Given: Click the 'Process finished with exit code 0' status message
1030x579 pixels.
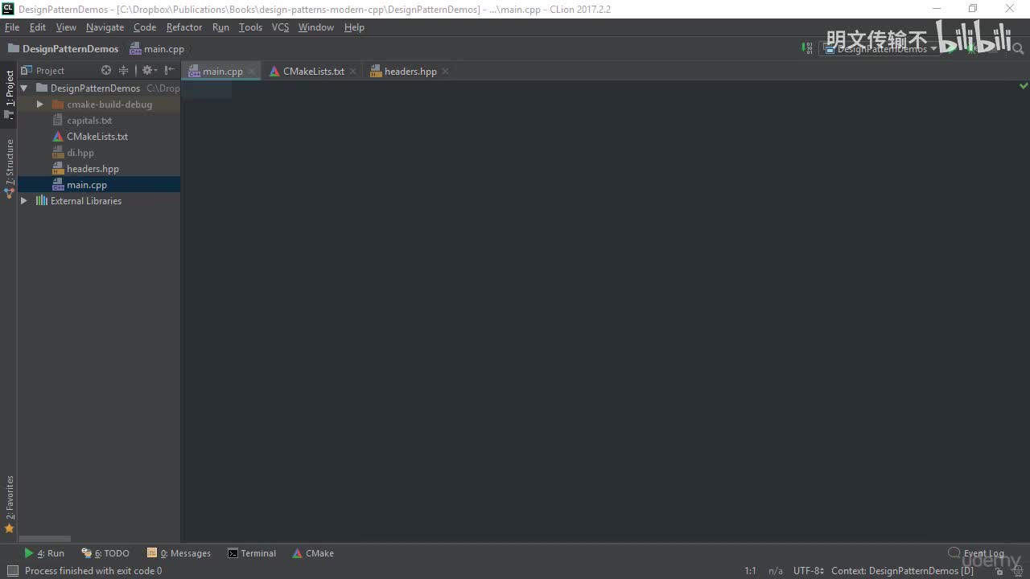Looking at the screenshot, I should pyautogui.click(x=93, y=571).
